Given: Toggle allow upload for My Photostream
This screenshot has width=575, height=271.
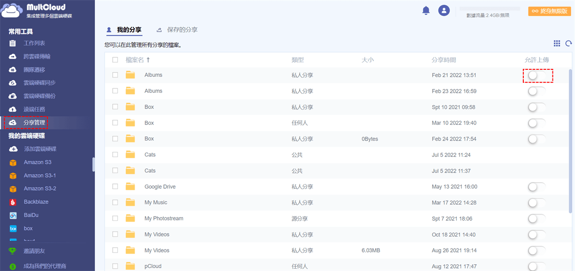Looking at the screenshot, I should point(537,219).
